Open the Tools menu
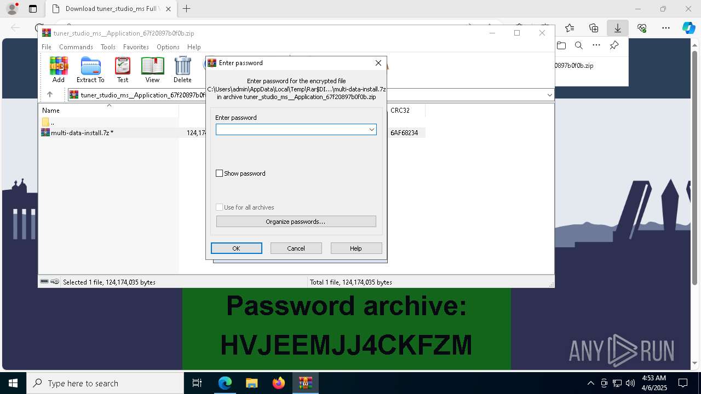This screenshot has height=394, width=701. click(x=108, y=47)
